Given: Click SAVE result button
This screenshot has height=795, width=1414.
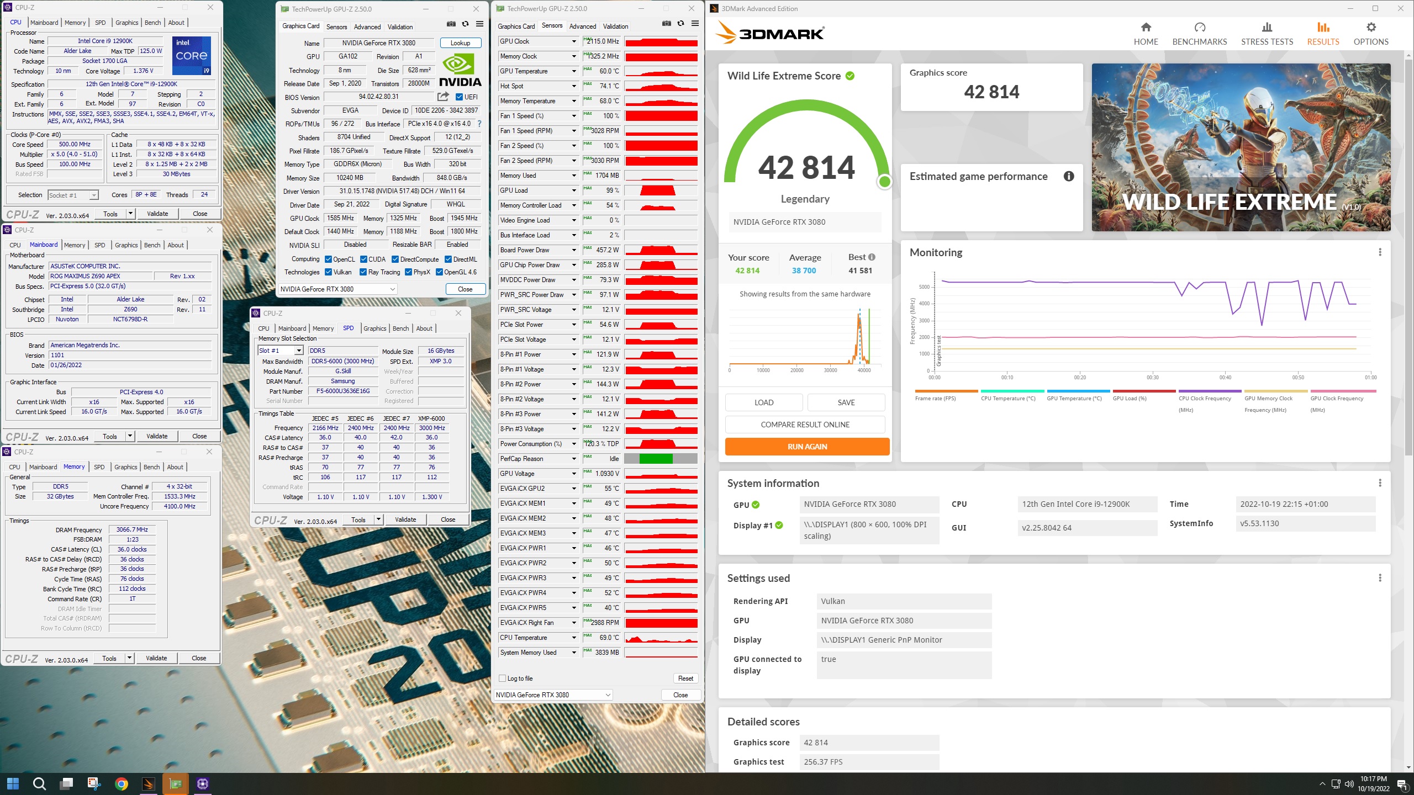Looking at the screenshot, I should point(846,402).
